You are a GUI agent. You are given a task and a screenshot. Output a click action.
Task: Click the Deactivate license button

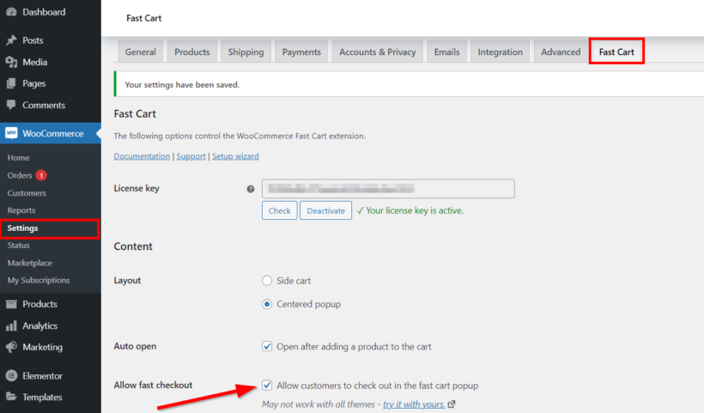(326, 210)
